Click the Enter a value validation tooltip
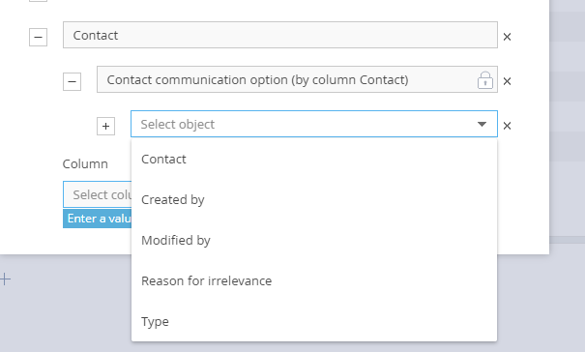This screenshot has width=585, height=352. pos(98,219)
